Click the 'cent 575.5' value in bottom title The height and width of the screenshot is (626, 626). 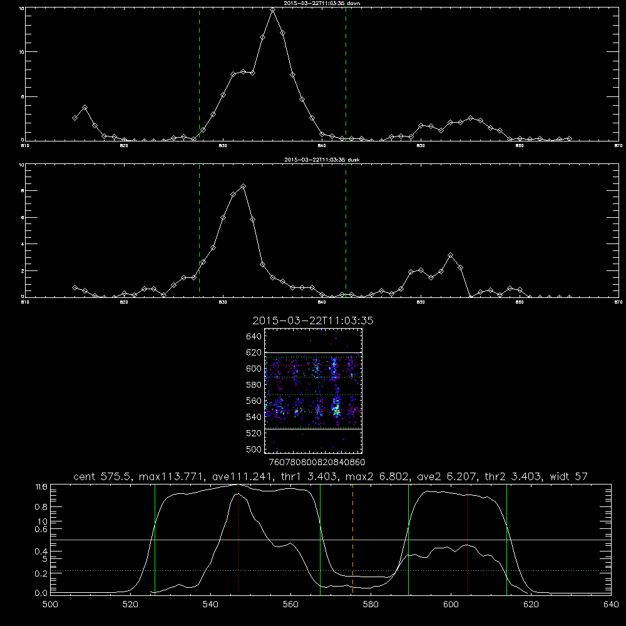pos(105,476)
